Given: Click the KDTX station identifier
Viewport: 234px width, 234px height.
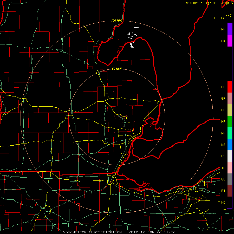Looking at the screenshot, I should pyautogui.click(x=134, y=232).
